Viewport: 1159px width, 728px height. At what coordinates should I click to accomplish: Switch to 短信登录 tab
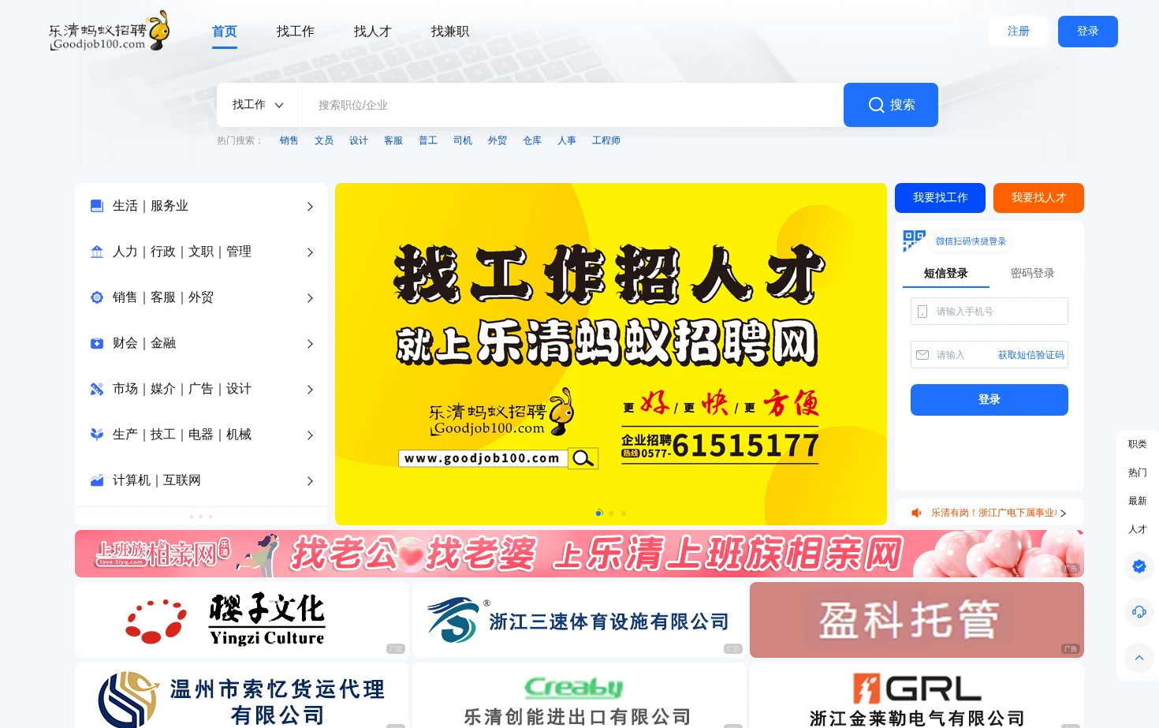point(946,274)
